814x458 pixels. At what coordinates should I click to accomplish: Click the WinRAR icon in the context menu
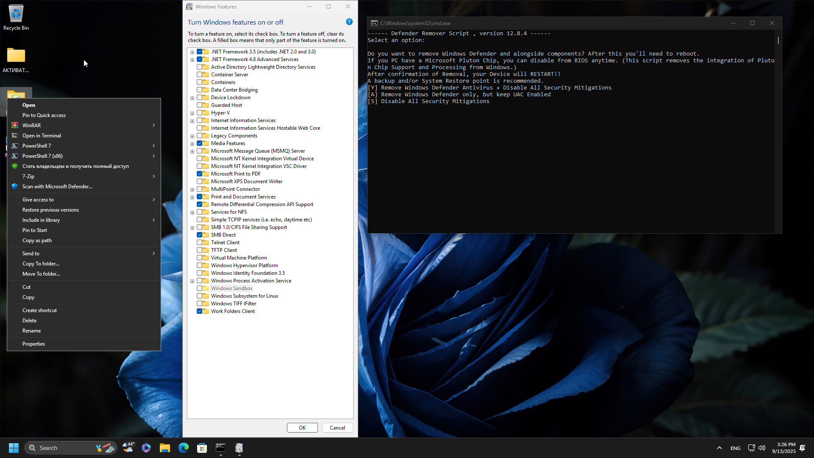point(15,126)
